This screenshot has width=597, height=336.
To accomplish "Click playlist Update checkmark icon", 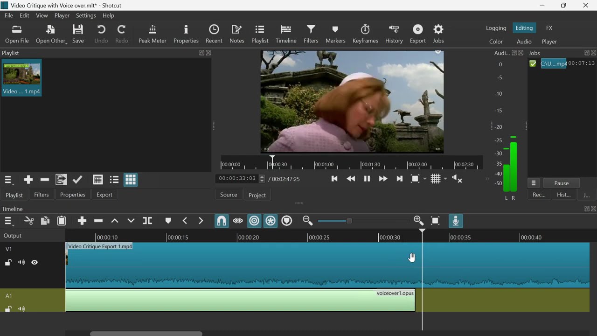I will point(77,180).
